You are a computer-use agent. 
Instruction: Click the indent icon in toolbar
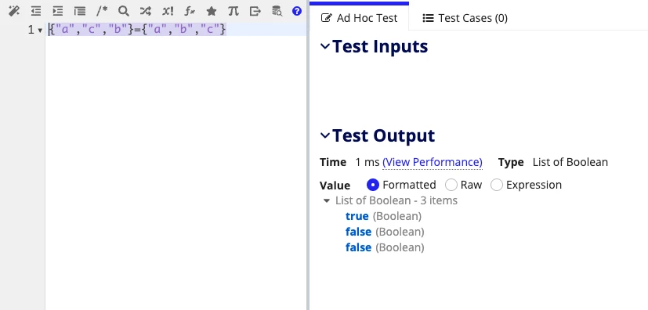(58, 11)
